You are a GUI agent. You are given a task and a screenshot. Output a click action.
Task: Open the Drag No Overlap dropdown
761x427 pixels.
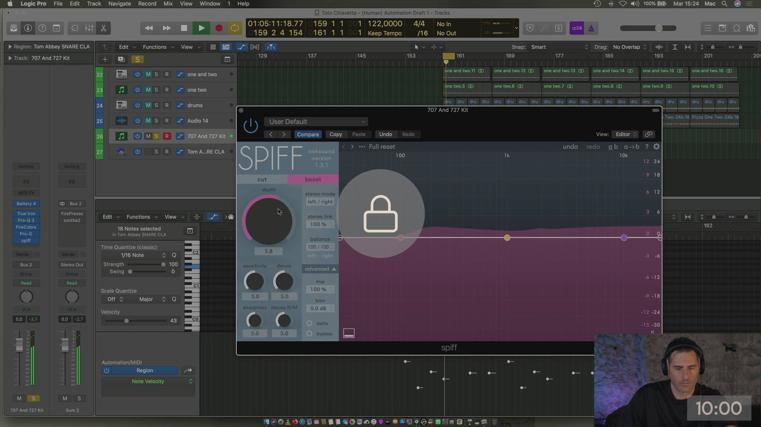point(630,47)
